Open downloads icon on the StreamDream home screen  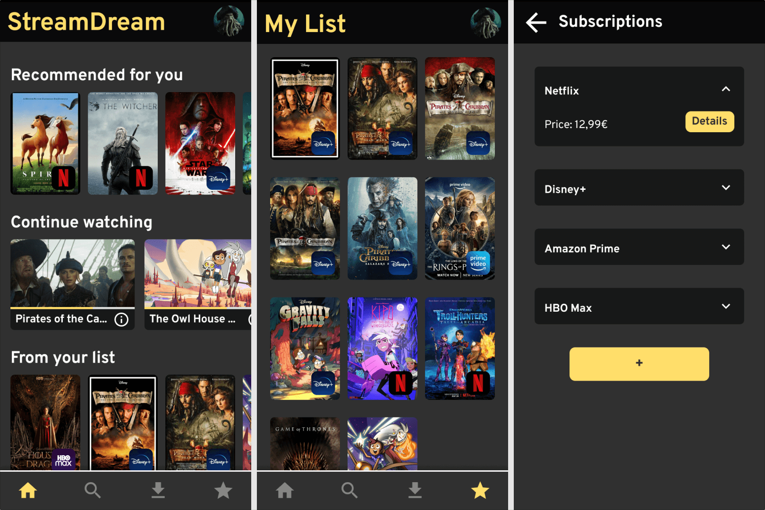[x=158, y=491]
